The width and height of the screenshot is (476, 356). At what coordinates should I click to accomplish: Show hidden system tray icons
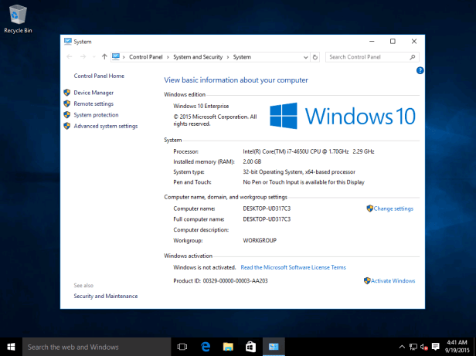point(402,347)
